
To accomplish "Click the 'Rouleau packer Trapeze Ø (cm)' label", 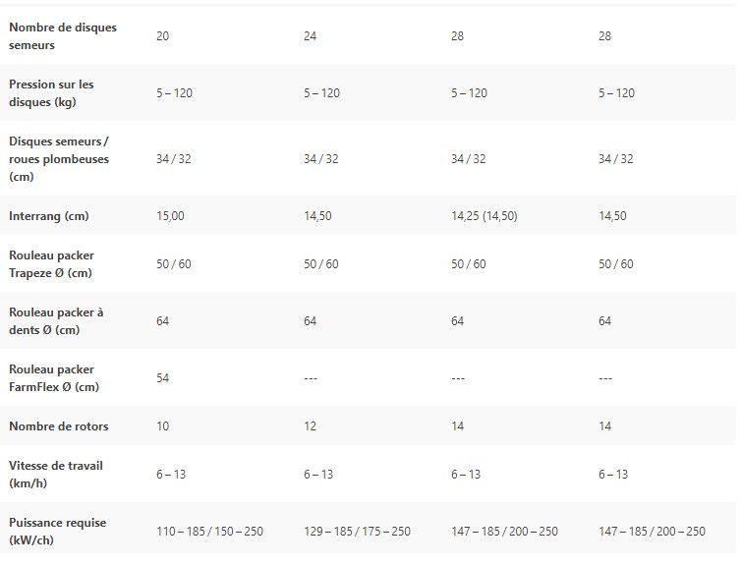I will (x=51, y=264).
